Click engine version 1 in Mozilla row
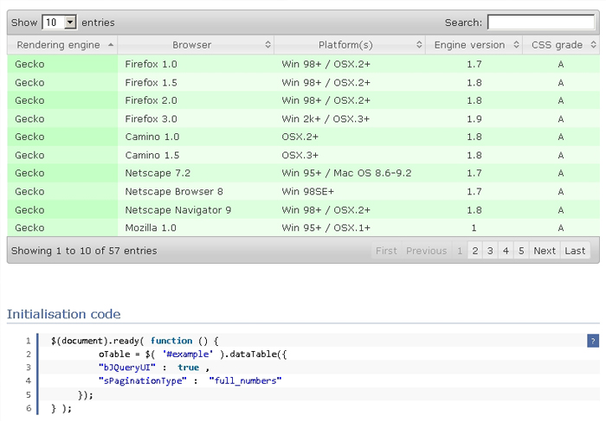The image size is (606, 422). pyautogui.click(x=474, y=227)
